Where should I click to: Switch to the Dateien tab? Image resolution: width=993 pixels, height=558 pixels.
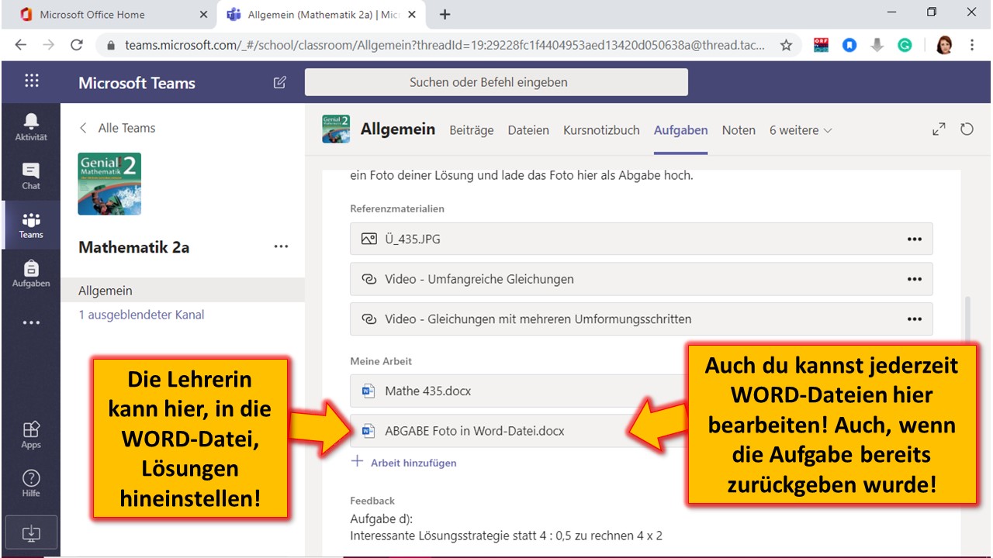(x=528, y=130)
